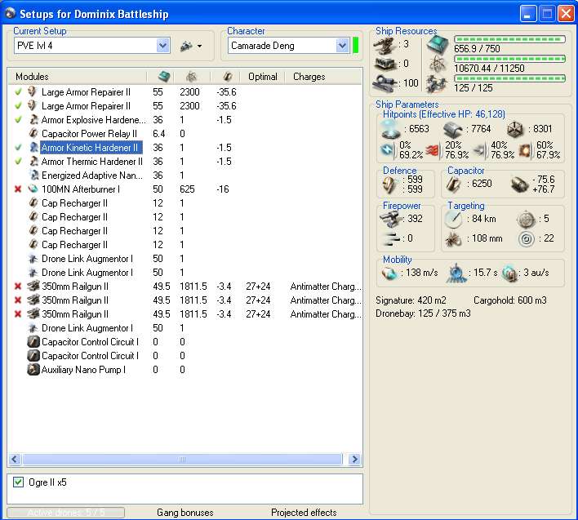Image resolution: width=578 pixels, height=520 pixels.
Task: Sort by the powergrid column header icon
Action: point(191,77)
